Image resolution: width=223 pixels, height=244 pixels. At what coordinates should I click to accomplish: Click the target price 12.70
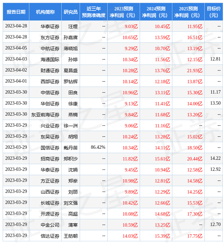click(215, 224)
